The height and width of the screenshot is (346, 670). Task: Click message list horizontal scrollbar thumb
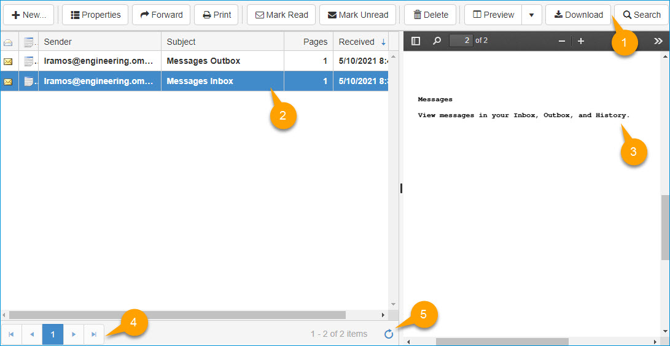[177, 315]
